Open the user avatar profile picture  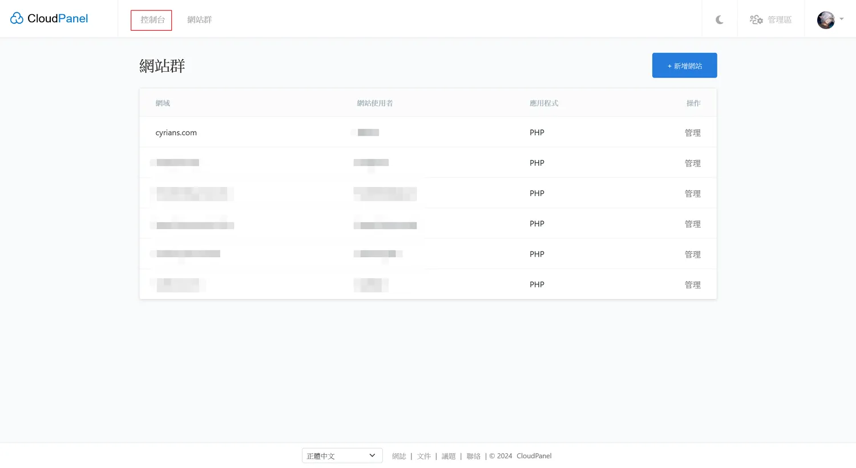pyautogui.click(x=825, y=20)
